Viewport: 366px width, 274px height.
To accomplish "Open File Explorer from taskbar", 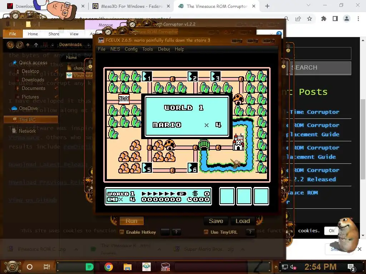I will tap(128, 267).
